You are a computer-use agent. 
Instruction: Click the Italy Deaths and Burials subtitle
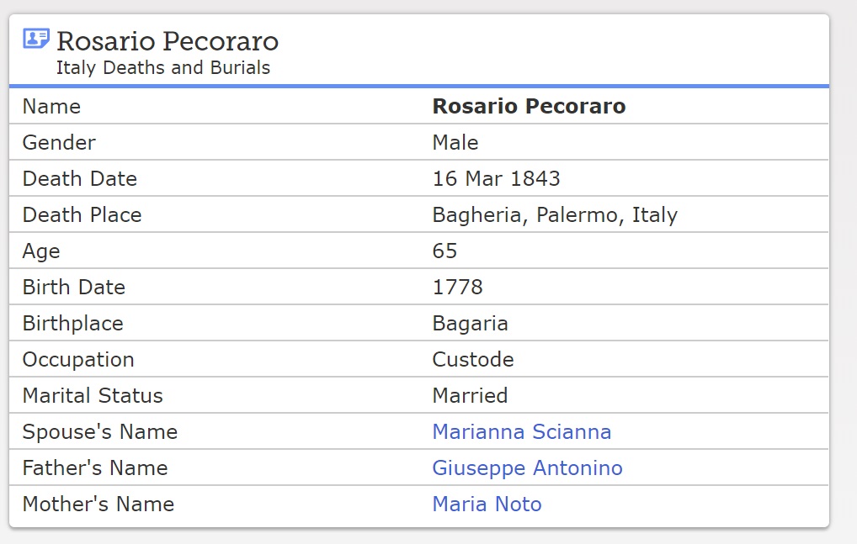[163, 68]
